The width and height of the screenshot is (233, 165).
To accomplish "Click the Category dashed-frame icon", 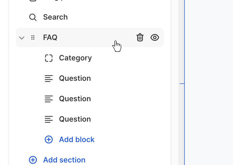I will (x=49, y=58).
